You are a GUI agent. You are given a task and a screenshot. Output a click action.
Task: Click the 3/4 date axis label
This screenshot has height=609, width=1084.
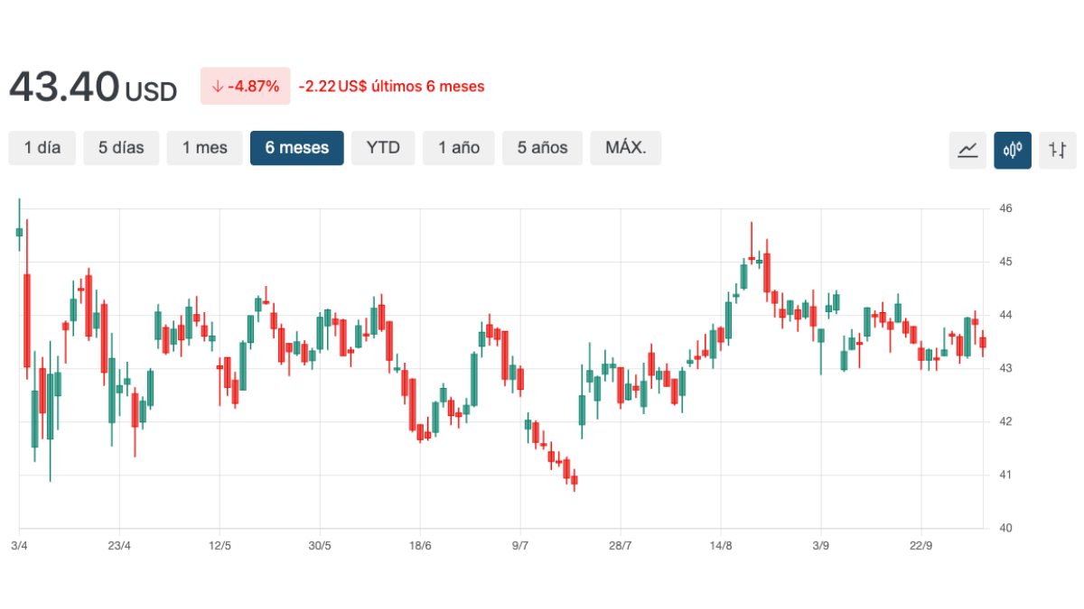[x=19, y=546]
